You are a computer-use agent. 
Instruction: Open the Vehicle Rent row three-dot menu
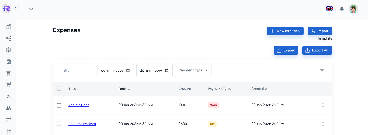(323, 105)
